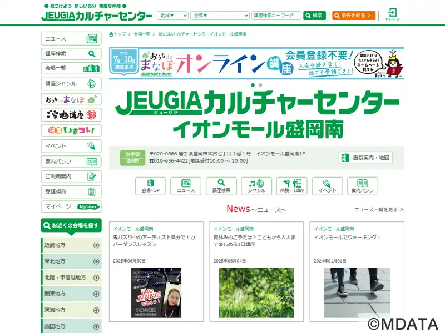The height and width of the screenshot is (333, 445).
Task: Click the ジャンル music icon button
Action: coord(256,186)
